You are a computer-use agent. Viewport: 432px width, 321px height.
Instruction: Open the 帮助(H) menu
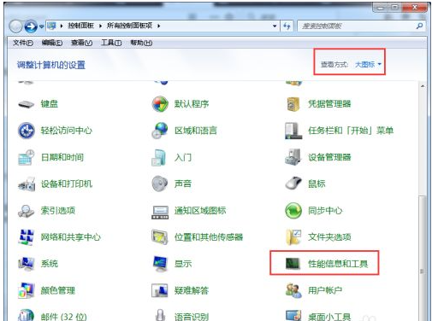[x=141, y=43]
